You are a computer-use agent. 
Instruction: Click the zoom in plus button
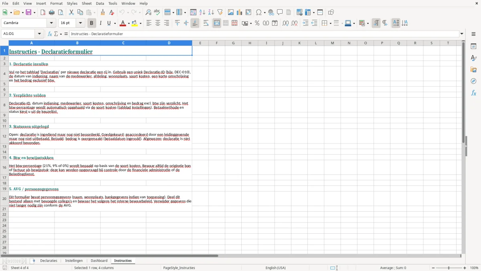pyautogui.click(x=465, y=268)
